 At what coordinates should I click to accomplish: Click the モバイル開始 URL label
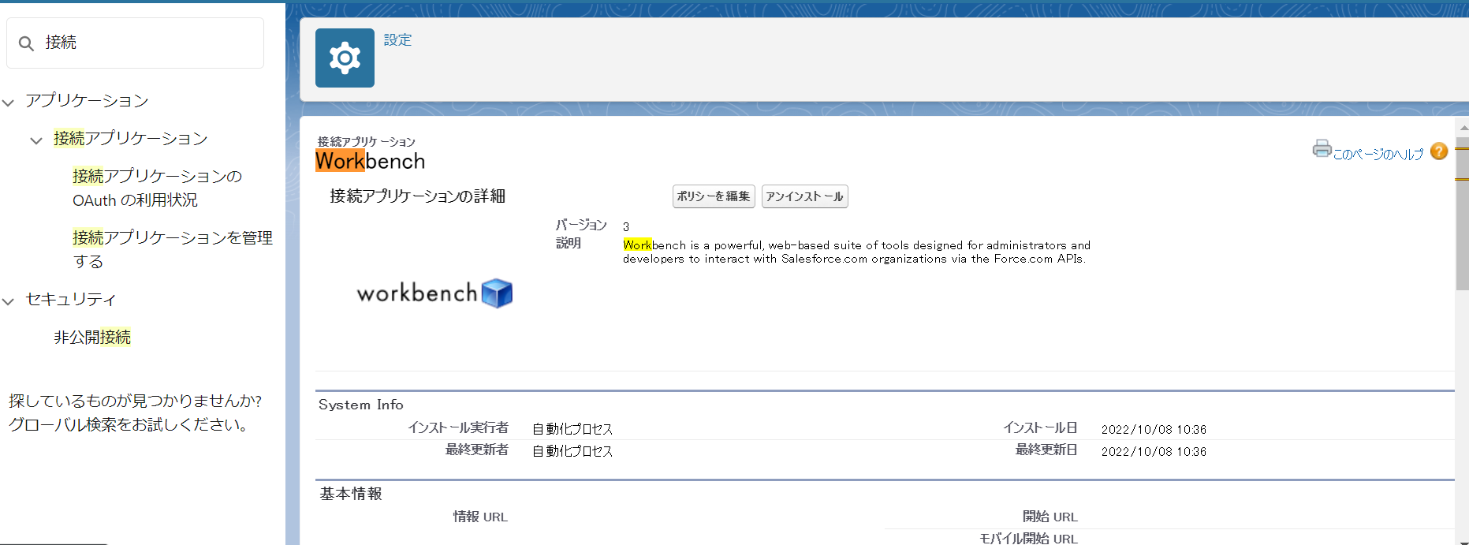tap(1028, 539)
